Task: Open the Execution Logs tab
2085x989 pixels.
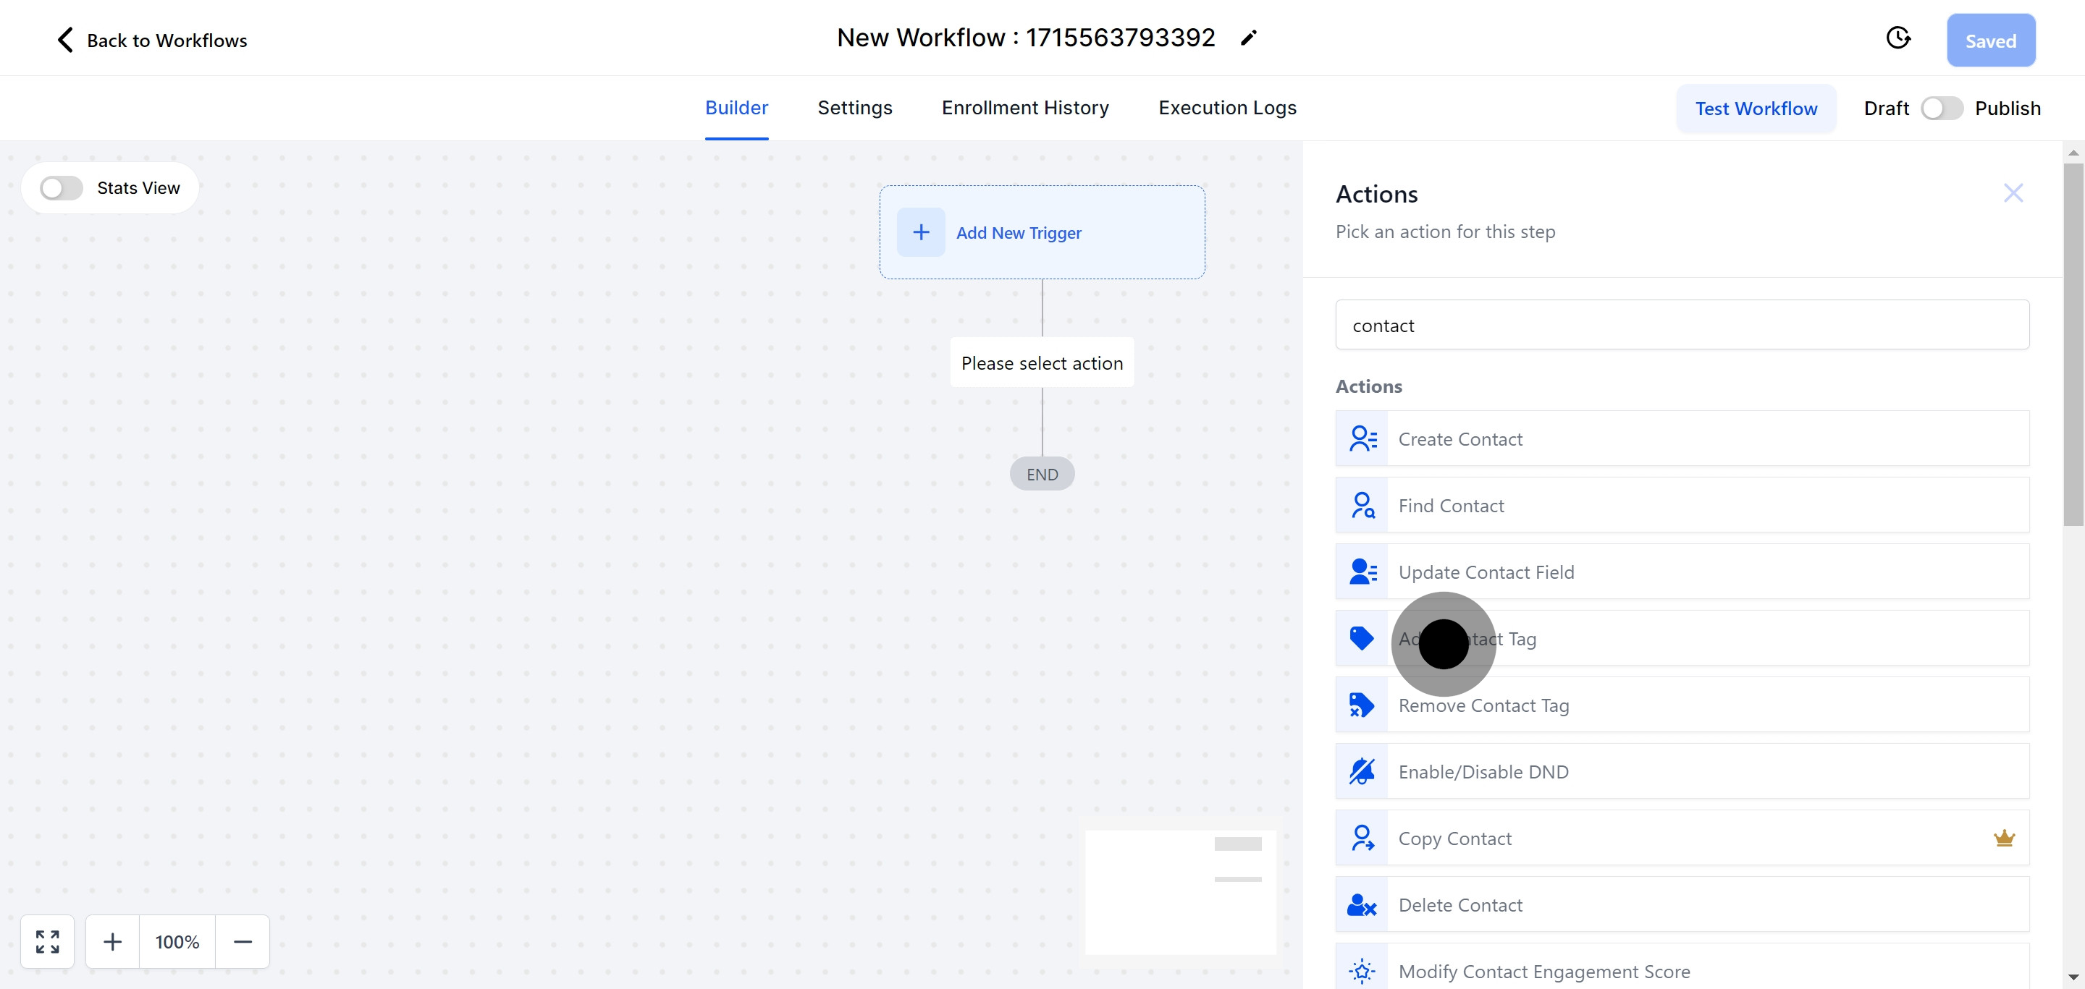Action: coord(1227,108)
